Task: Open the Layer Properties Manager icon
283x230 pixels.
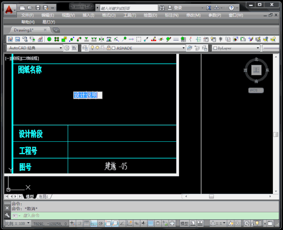Action: pyautogui.click(x=85, y=48)
